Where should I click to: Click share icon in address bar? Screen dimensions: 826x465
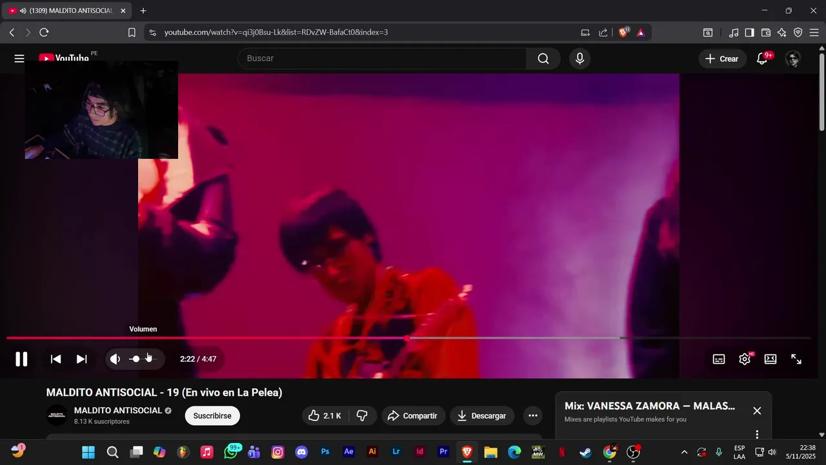click(603, 32)
